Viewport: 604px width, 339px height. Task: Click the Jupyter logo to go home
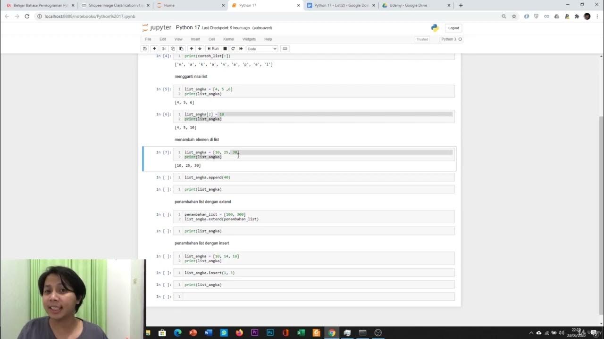(157, 28)
